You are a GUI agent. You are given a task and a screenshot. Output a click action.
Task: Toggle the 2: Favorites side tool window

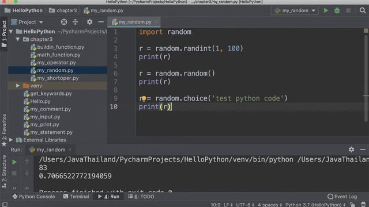(4, 131)
